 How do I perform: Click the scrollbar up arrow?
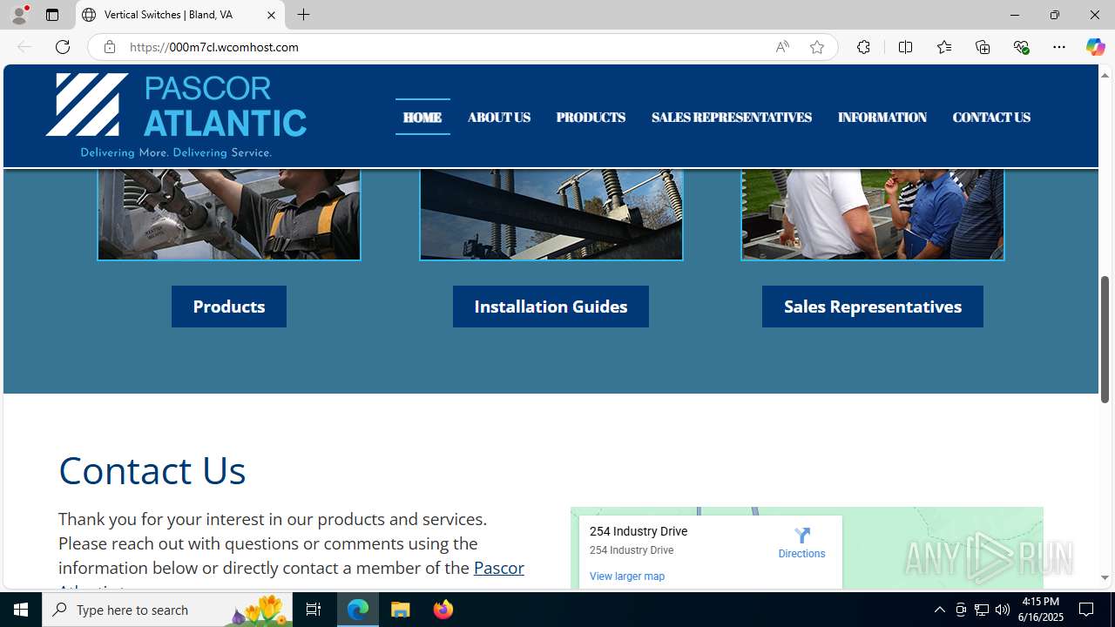pos(1105,74)
